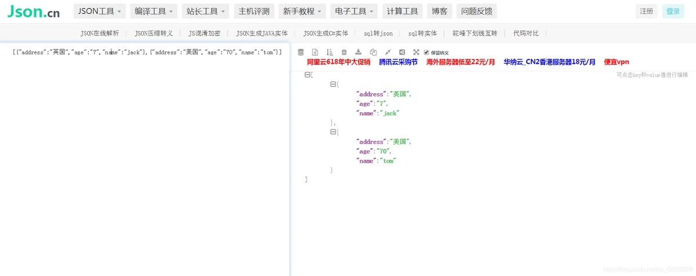Copy the formatted JSON with copy icon

pos(373,52)
